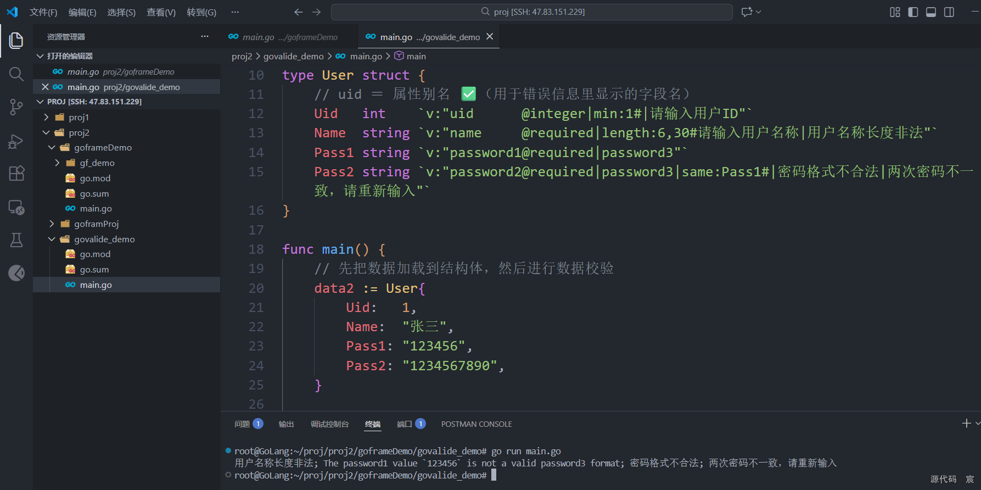
Task: Open go.sum under goframeDemo
Action: click(126, 193)
